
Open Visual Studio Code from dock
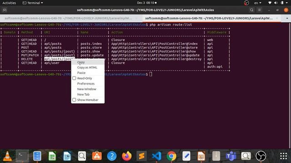156,156
